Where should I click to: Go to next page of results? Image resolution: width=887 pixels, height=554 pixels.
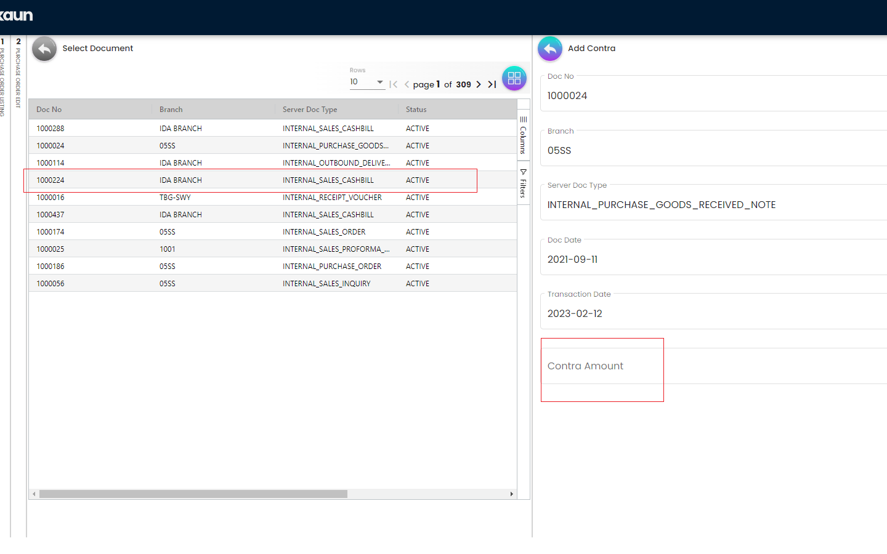click(x=479, y=84)
